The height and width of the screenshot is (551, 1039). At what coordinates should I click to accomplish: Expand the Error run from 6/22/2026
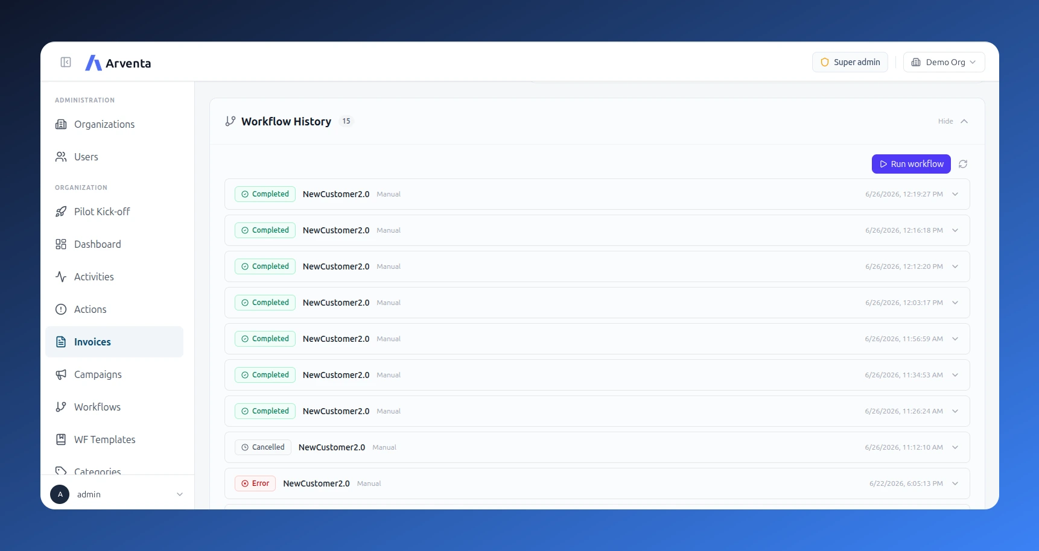[x=955, y=483]
